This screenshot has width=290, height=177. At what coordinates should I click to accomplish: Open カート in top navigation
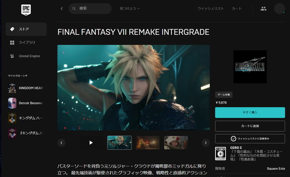237,9
